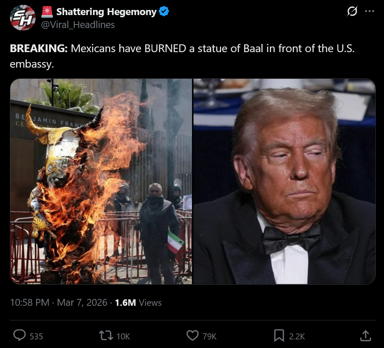
Task: Click the blue verified checkmark badge
Action: 164,12
